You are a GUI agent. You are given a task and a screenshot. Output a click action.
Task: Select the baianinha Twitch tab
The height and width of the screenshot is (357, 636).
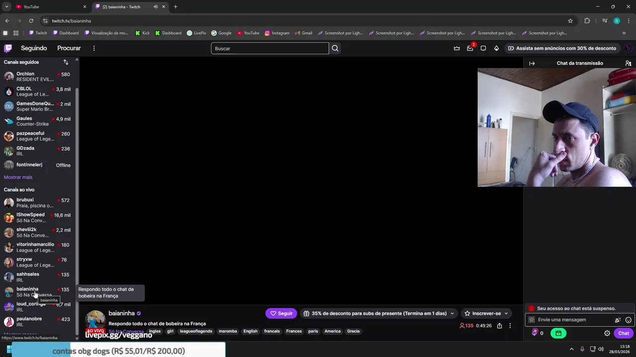pyautogui.click(x=130, y=6)
